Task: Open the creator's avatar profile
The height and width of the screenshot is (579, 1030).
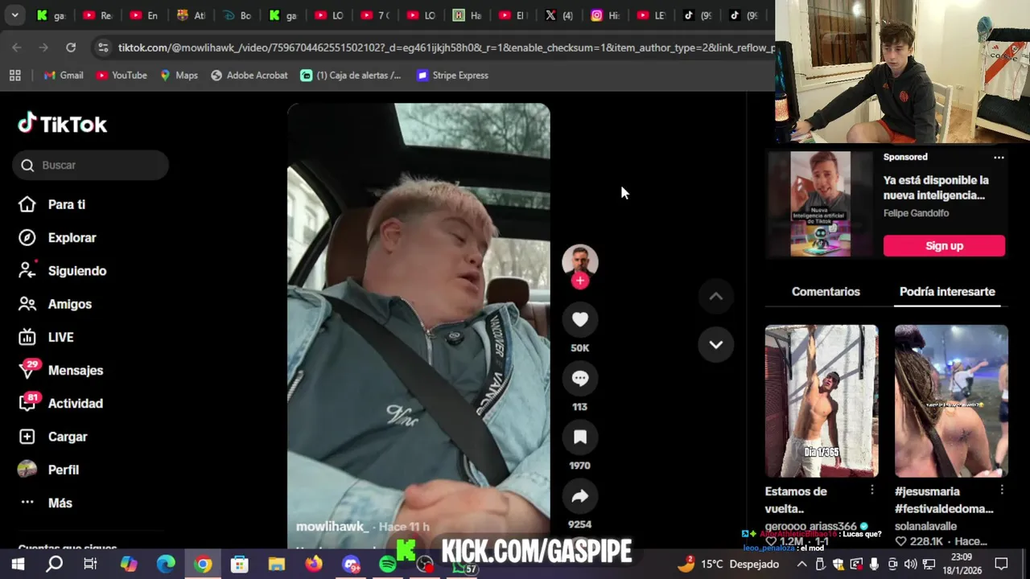Action: point(579,261)
